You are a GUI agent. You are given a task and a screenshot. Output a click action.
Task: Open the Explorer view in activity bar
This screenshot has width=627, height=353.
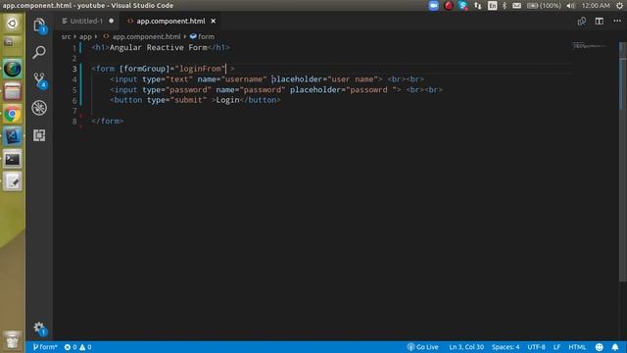[x=39, y=25]
